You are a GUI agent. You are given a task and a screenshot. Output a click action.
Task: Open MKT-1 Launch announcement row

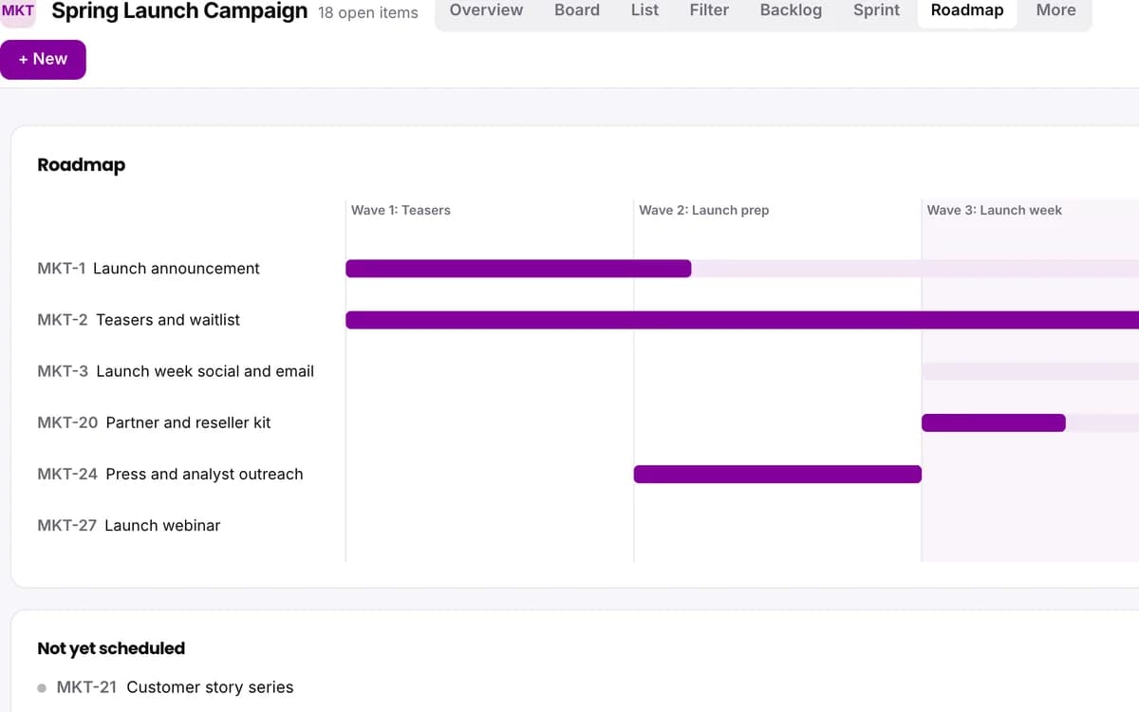click(x=148, y=269)
